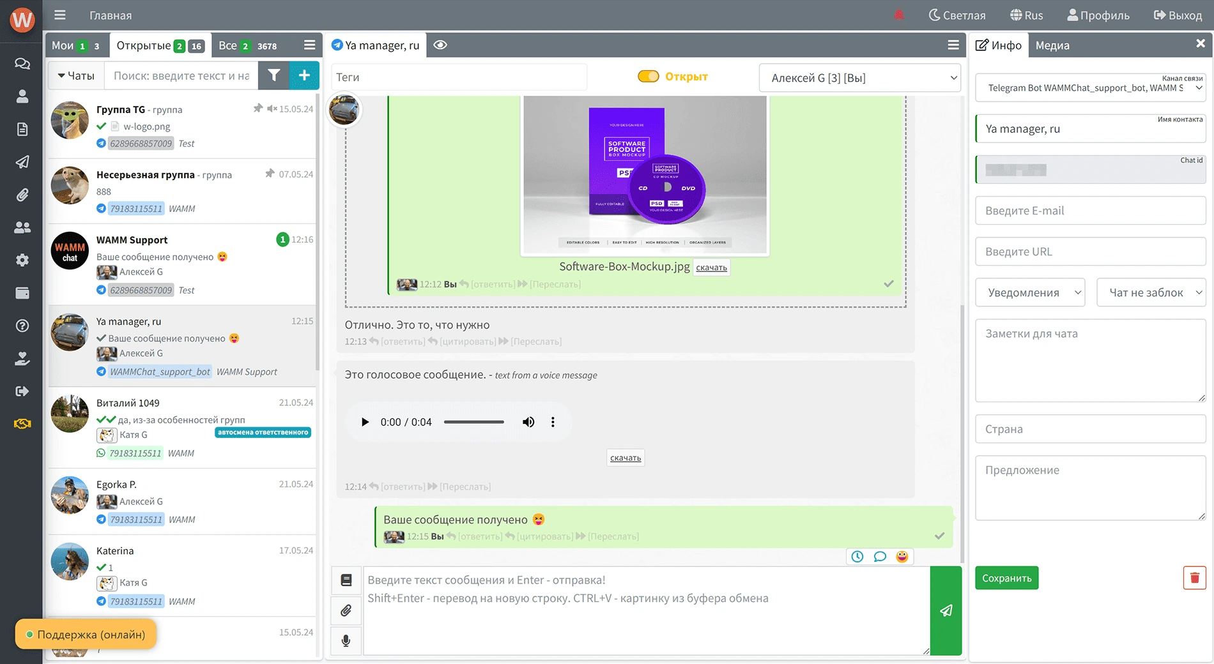Image resolution: width=1214 pixels, height=664 pixels.
Task: Download Software-Box-Mockup.jpg via скачать link
Action: tap(711, 268)
